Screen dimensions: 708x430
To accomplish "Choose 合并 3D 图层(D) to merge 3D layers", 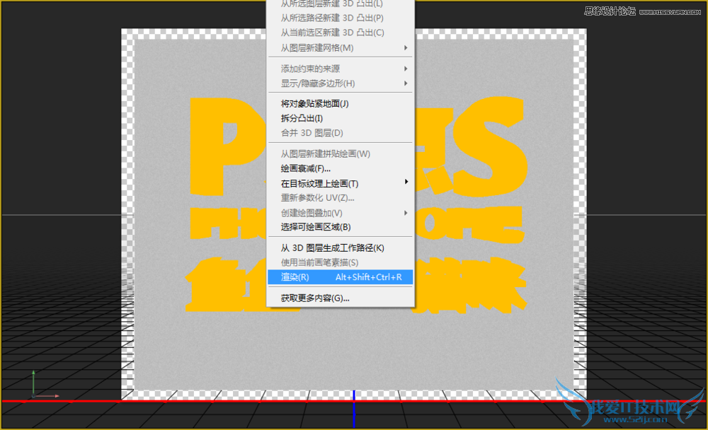I will [312, 132].
